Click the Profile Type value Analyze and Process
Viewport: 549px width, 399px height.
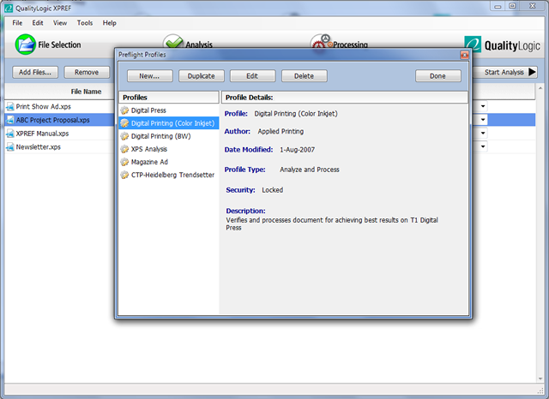(x=310, y=170)
